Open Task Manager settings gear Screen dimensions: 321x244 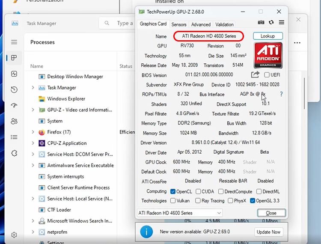coord(14,235)
